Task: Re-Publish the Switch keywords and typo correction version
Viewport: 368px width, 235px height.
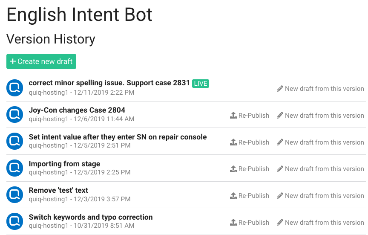Action: [250, 222]
